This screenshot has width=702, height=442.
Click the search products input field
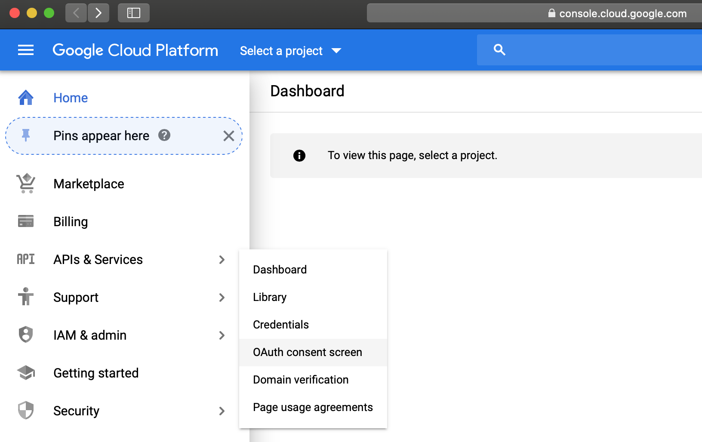[x=589, y=50]
